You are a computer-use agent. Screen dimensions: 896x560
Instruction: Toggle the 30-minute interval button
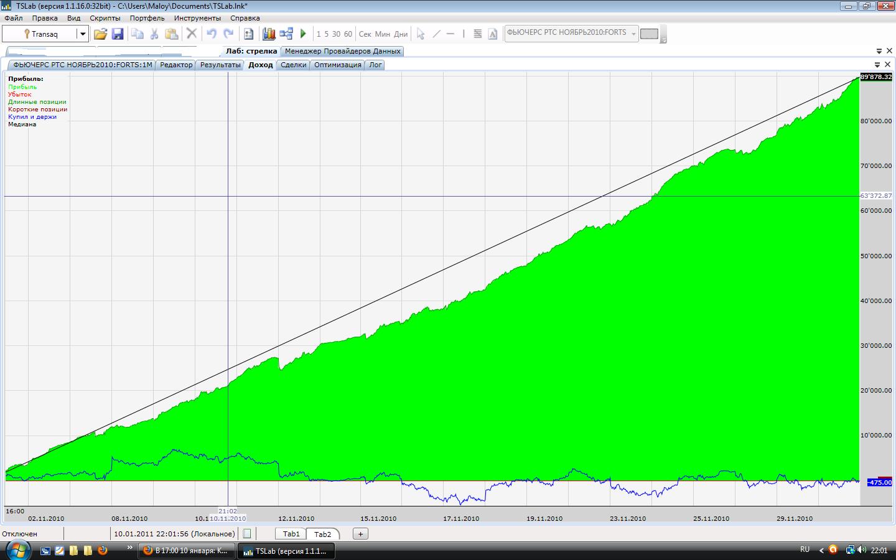tap(336, 34)
